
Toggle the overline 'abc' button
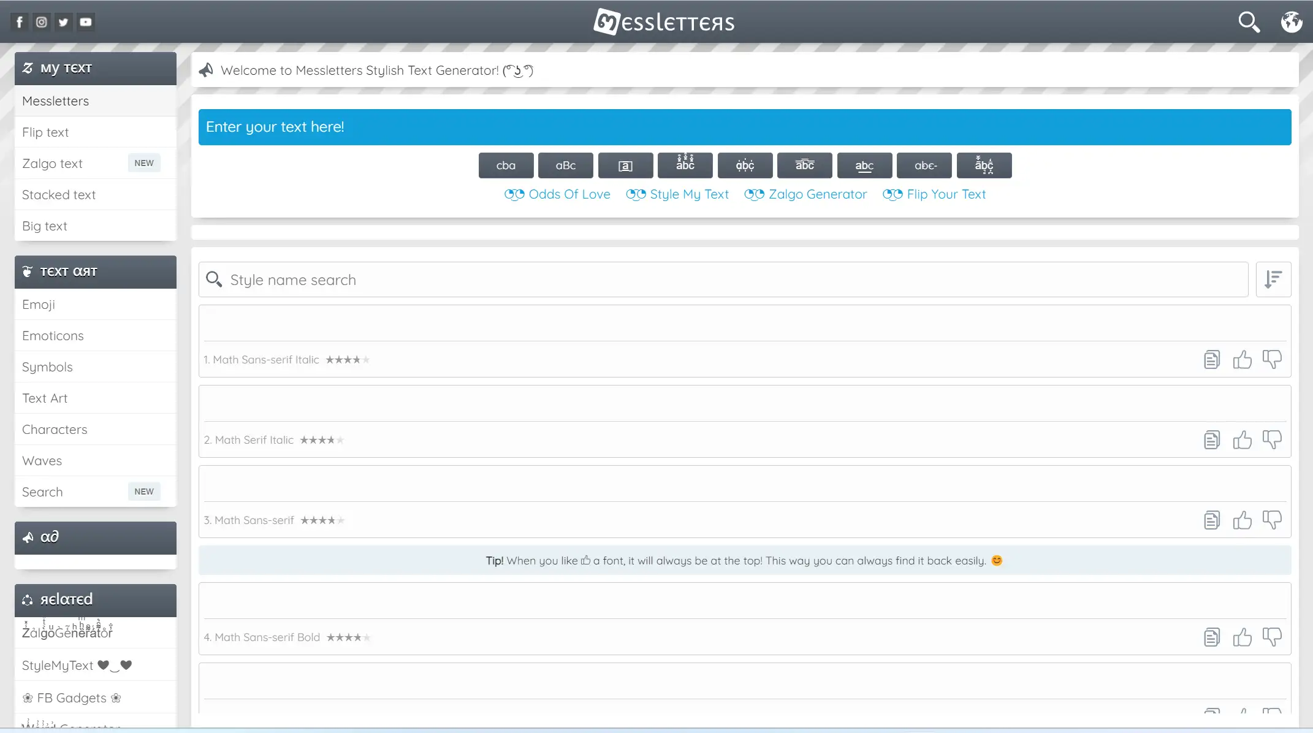[805, 165]
